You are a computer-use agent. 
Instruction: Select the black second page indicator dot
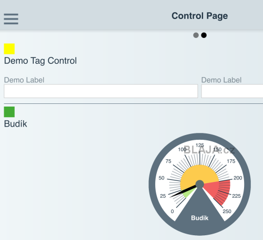tap(204, 35)
